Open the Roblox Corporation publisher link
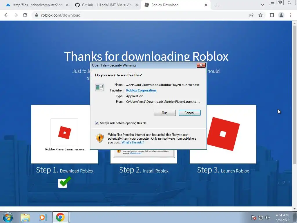This screenshot has height=223, width=297. coord(141,90)
